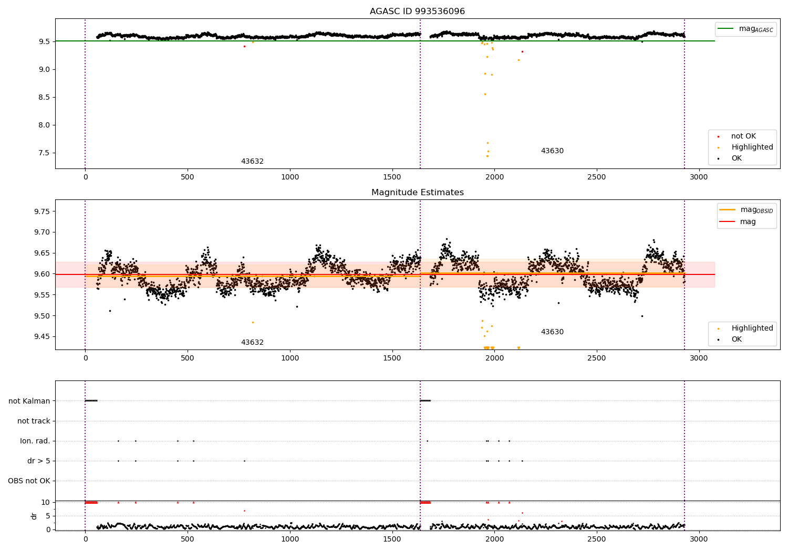This screenshot has width=788, height=551.
Task: Click the title 'AGASC ID 993536096'
Action: pyautogui.click(x=417, y=12)
